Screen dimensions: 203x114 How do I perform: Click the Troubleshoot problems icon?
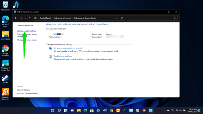click(50, 57)
